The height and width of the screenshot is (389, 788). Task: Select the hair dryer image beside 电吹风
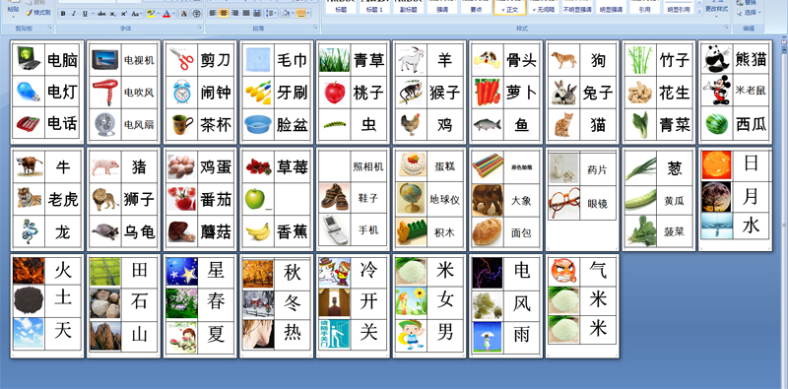[105, 92]
